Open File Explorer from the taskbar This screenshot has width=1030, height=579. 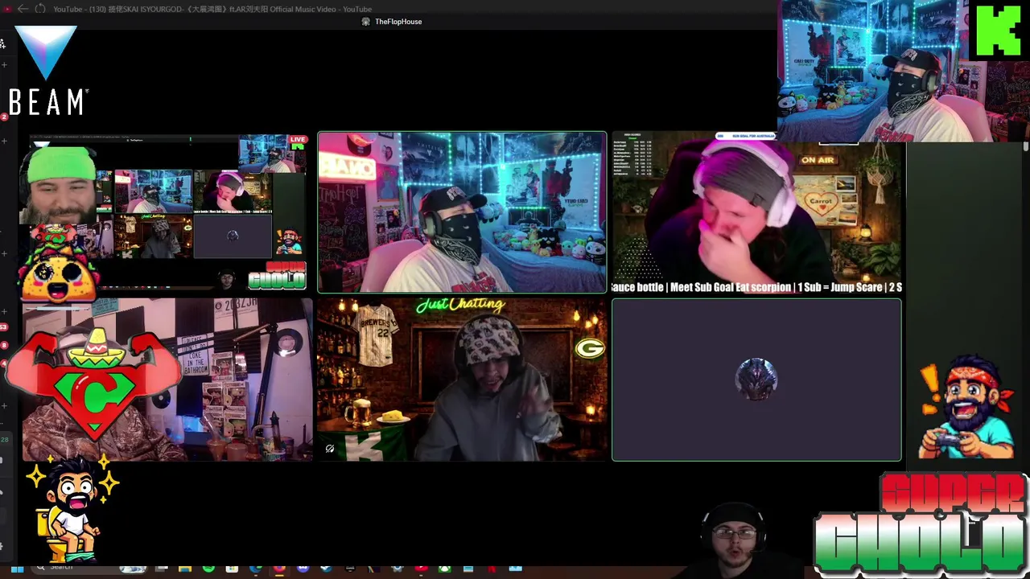185,569
